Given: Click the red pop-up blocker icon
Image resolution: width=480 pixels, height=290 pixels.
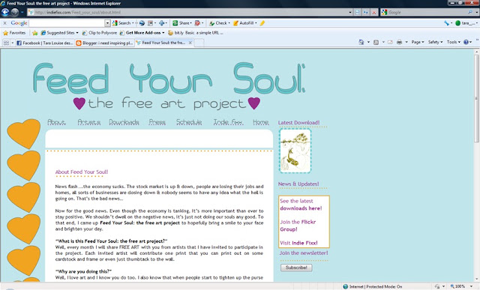Looking at the screenshot, I should coord(197,23).
